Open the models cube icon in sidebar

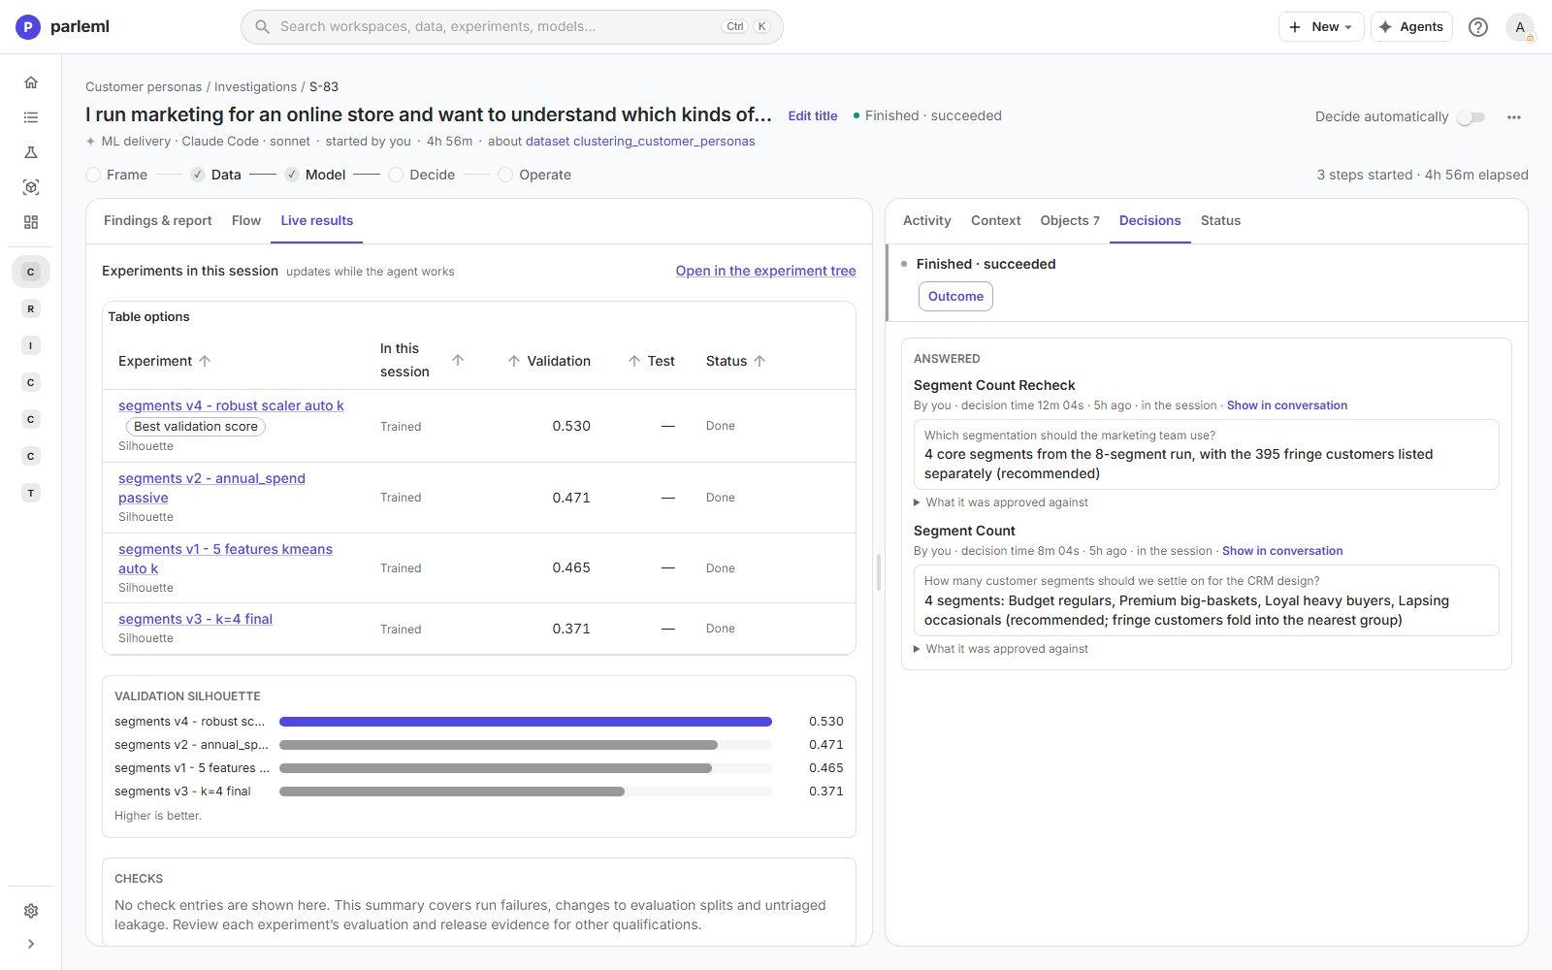coord(31,187)
